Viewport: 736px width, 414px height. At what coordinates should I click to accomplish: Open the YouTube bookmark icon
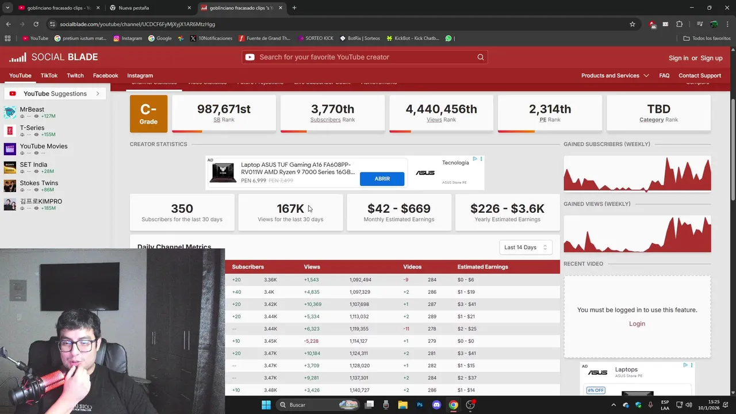(x=25, y=39)
